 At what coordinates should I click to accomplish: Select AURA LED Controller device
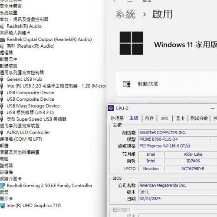click(x=28, y=132)
